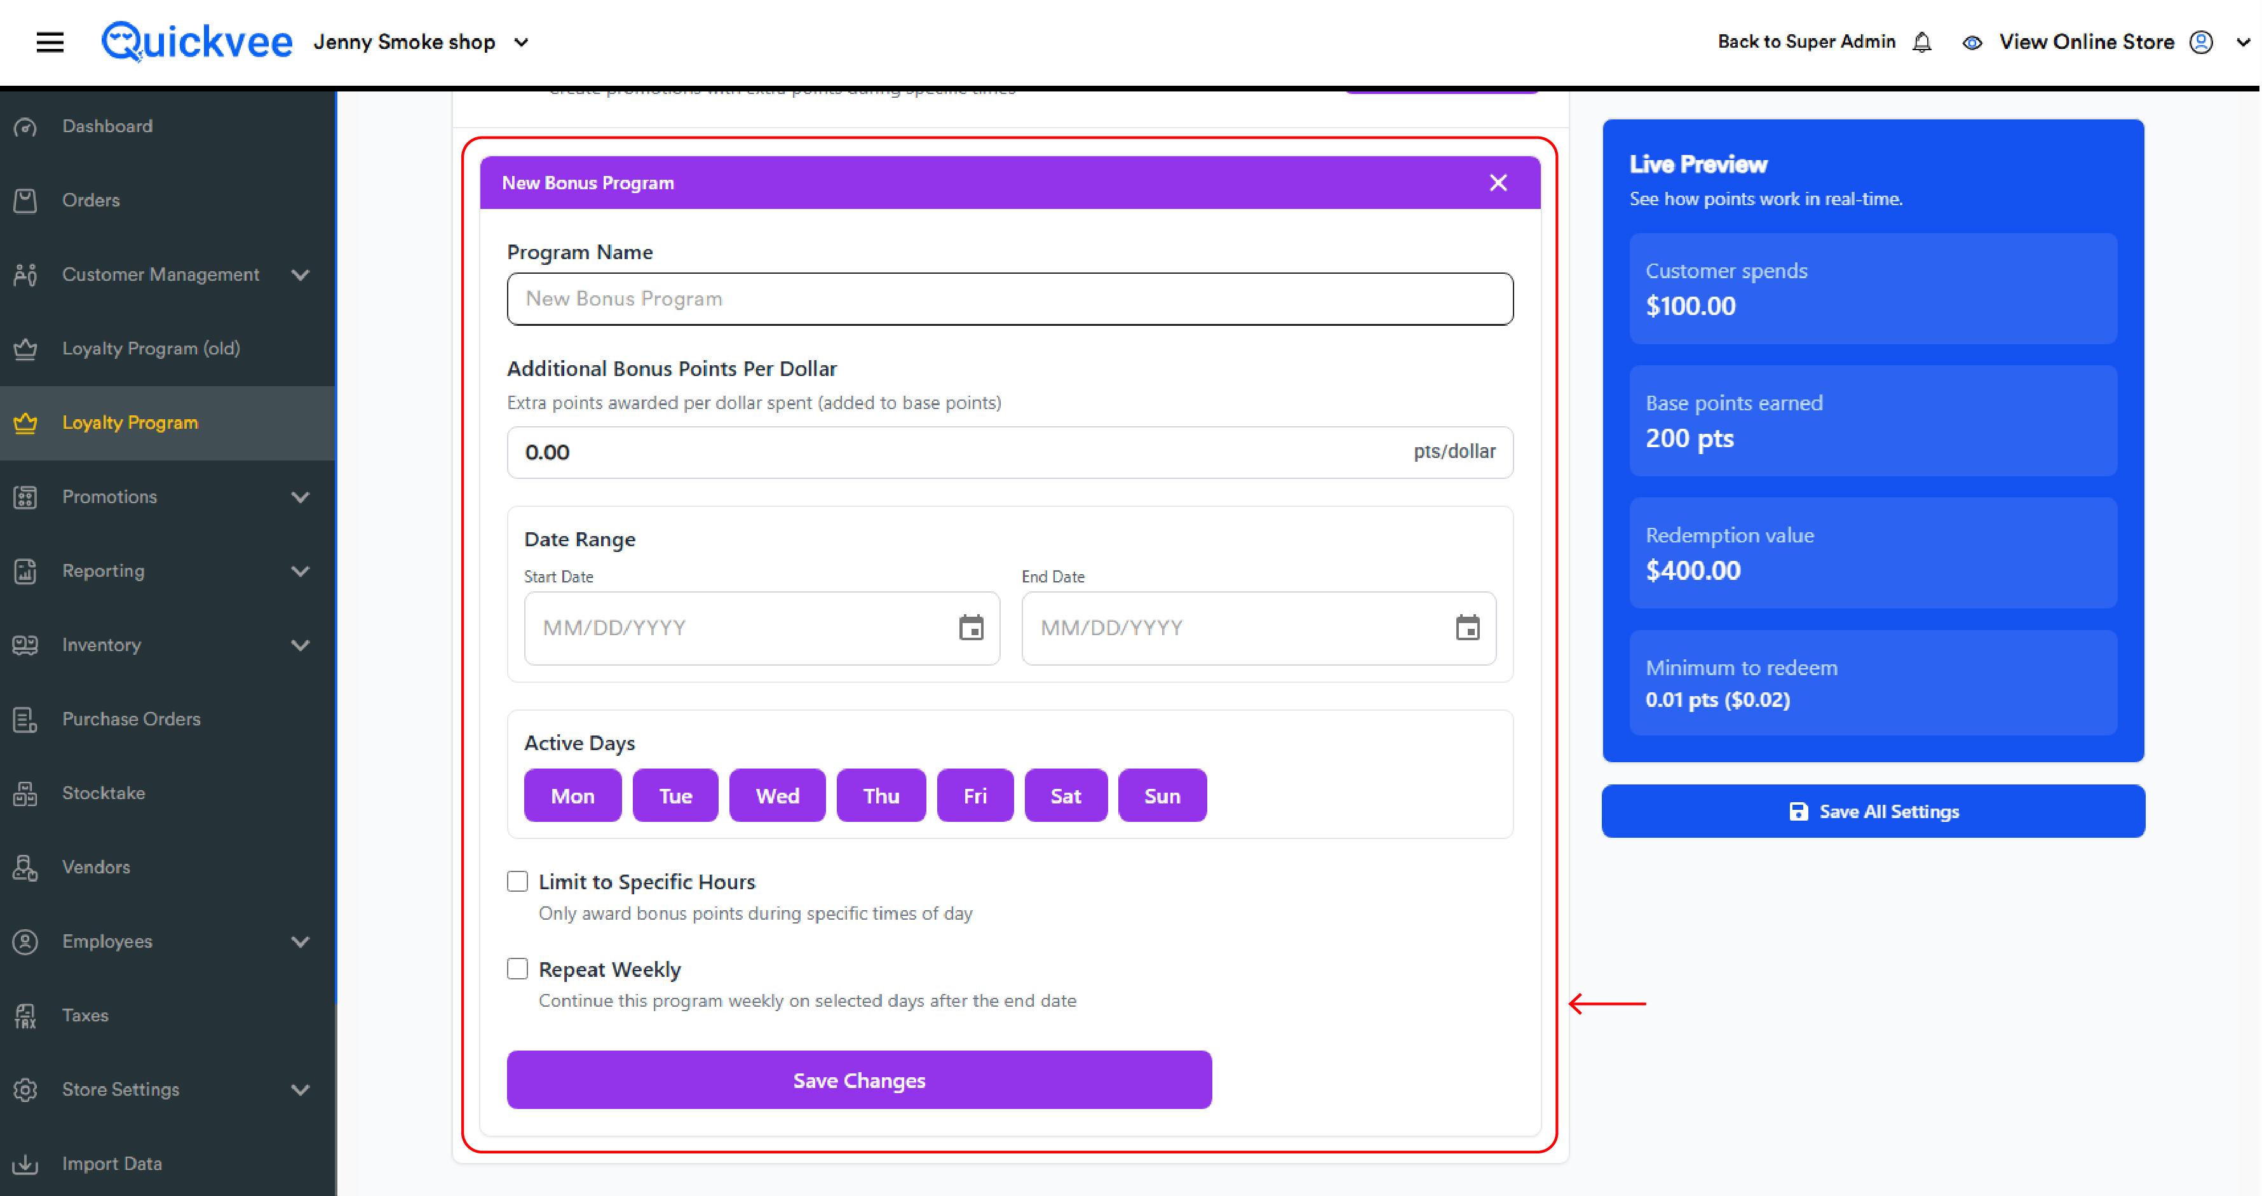Click the Orders bag icon
This screenshot has width=2262, height=1196.
click(25, 200)
